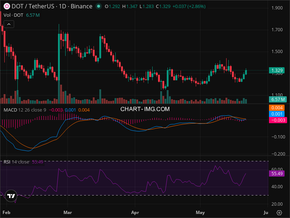Click the current price tag 1.329
The height and width of the screenshot is (218, 290).
coord(277,70)
